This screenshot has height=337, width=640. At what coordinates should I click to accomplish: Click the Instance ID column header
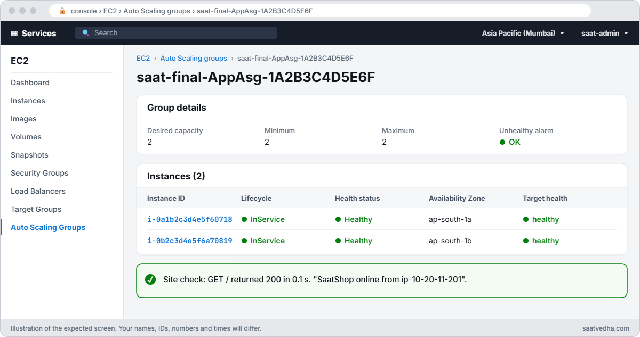coord(166,198)
